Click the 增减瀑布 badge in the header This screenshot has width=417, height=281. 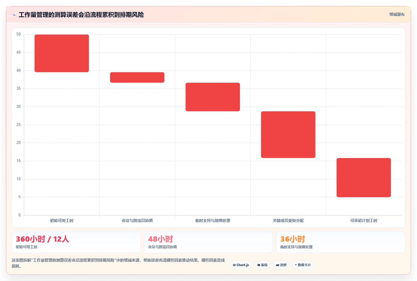point(397,14)
